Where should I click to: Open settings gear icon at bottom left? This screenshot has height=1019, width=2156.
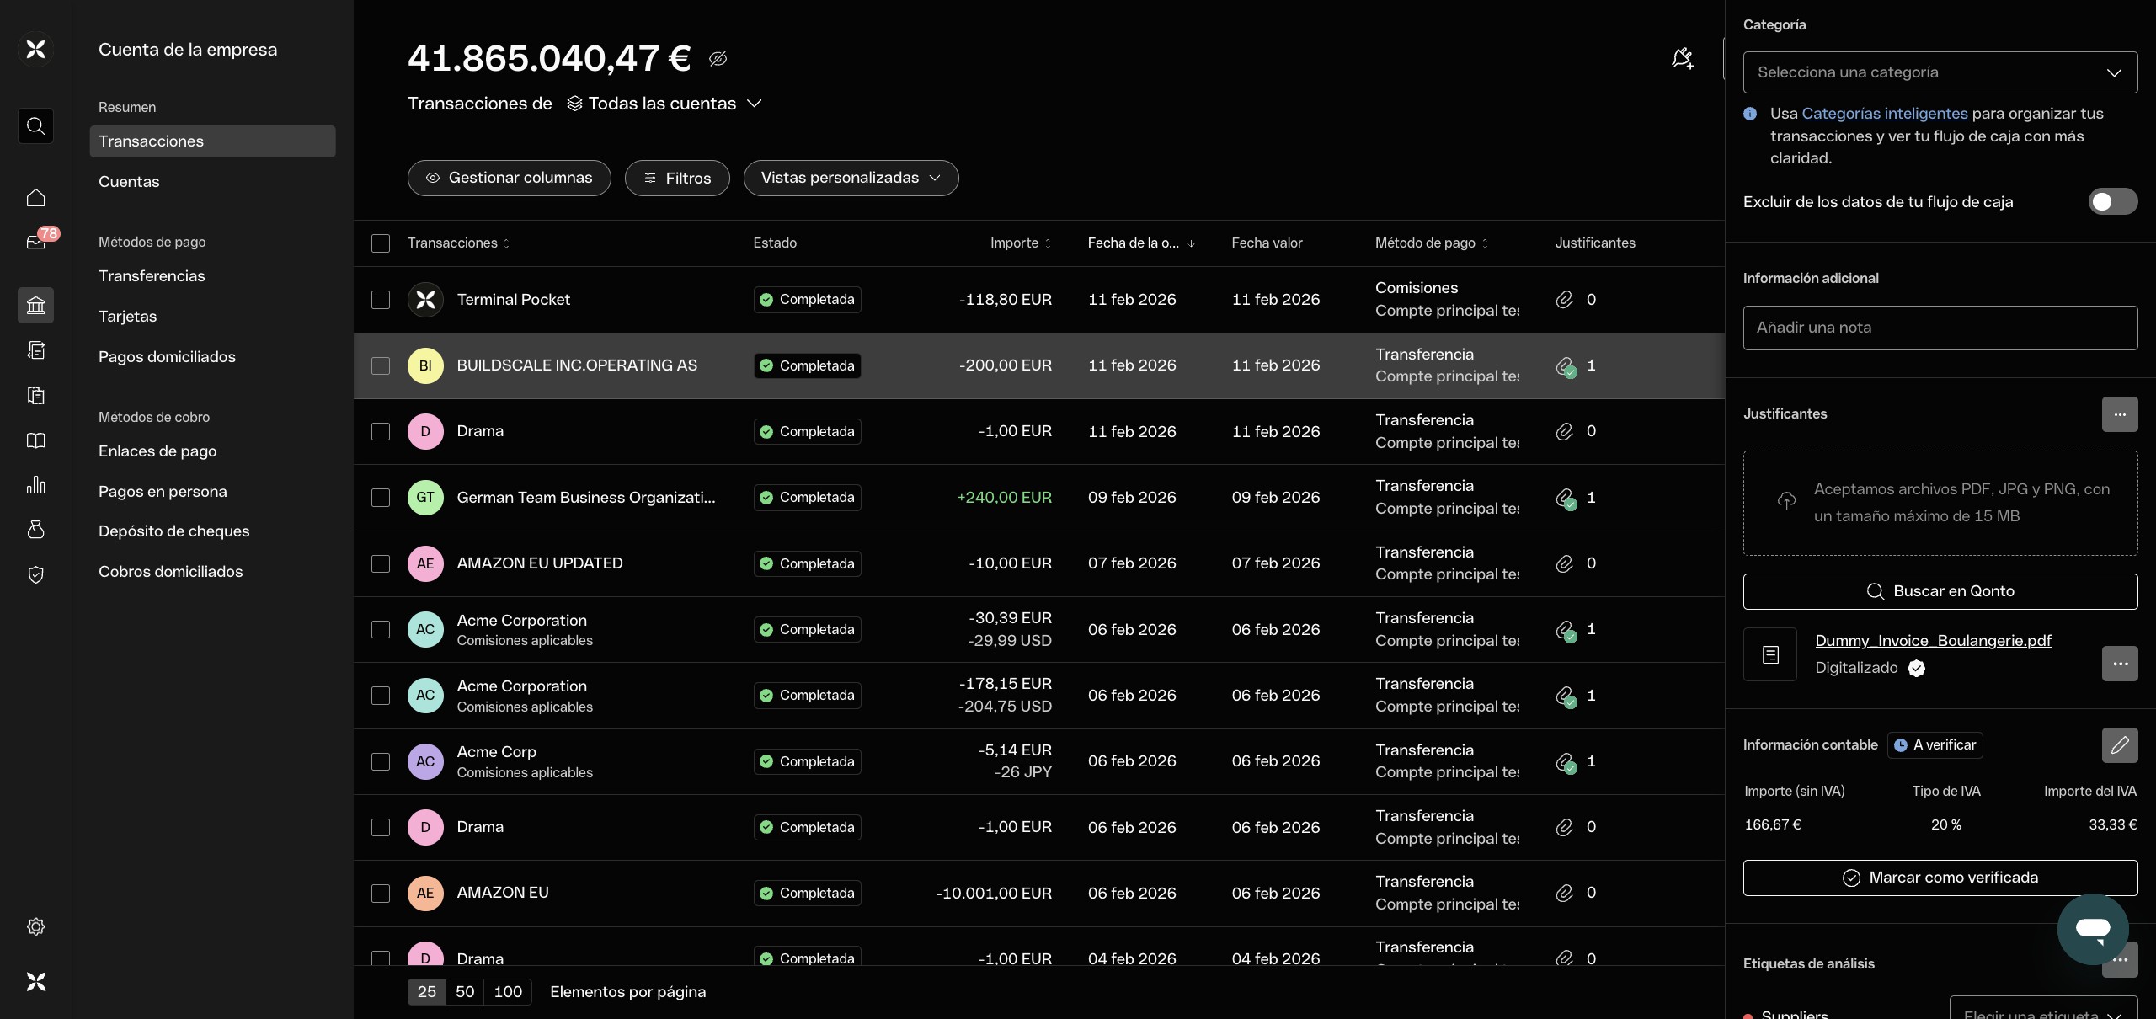[x=35, y=926]
